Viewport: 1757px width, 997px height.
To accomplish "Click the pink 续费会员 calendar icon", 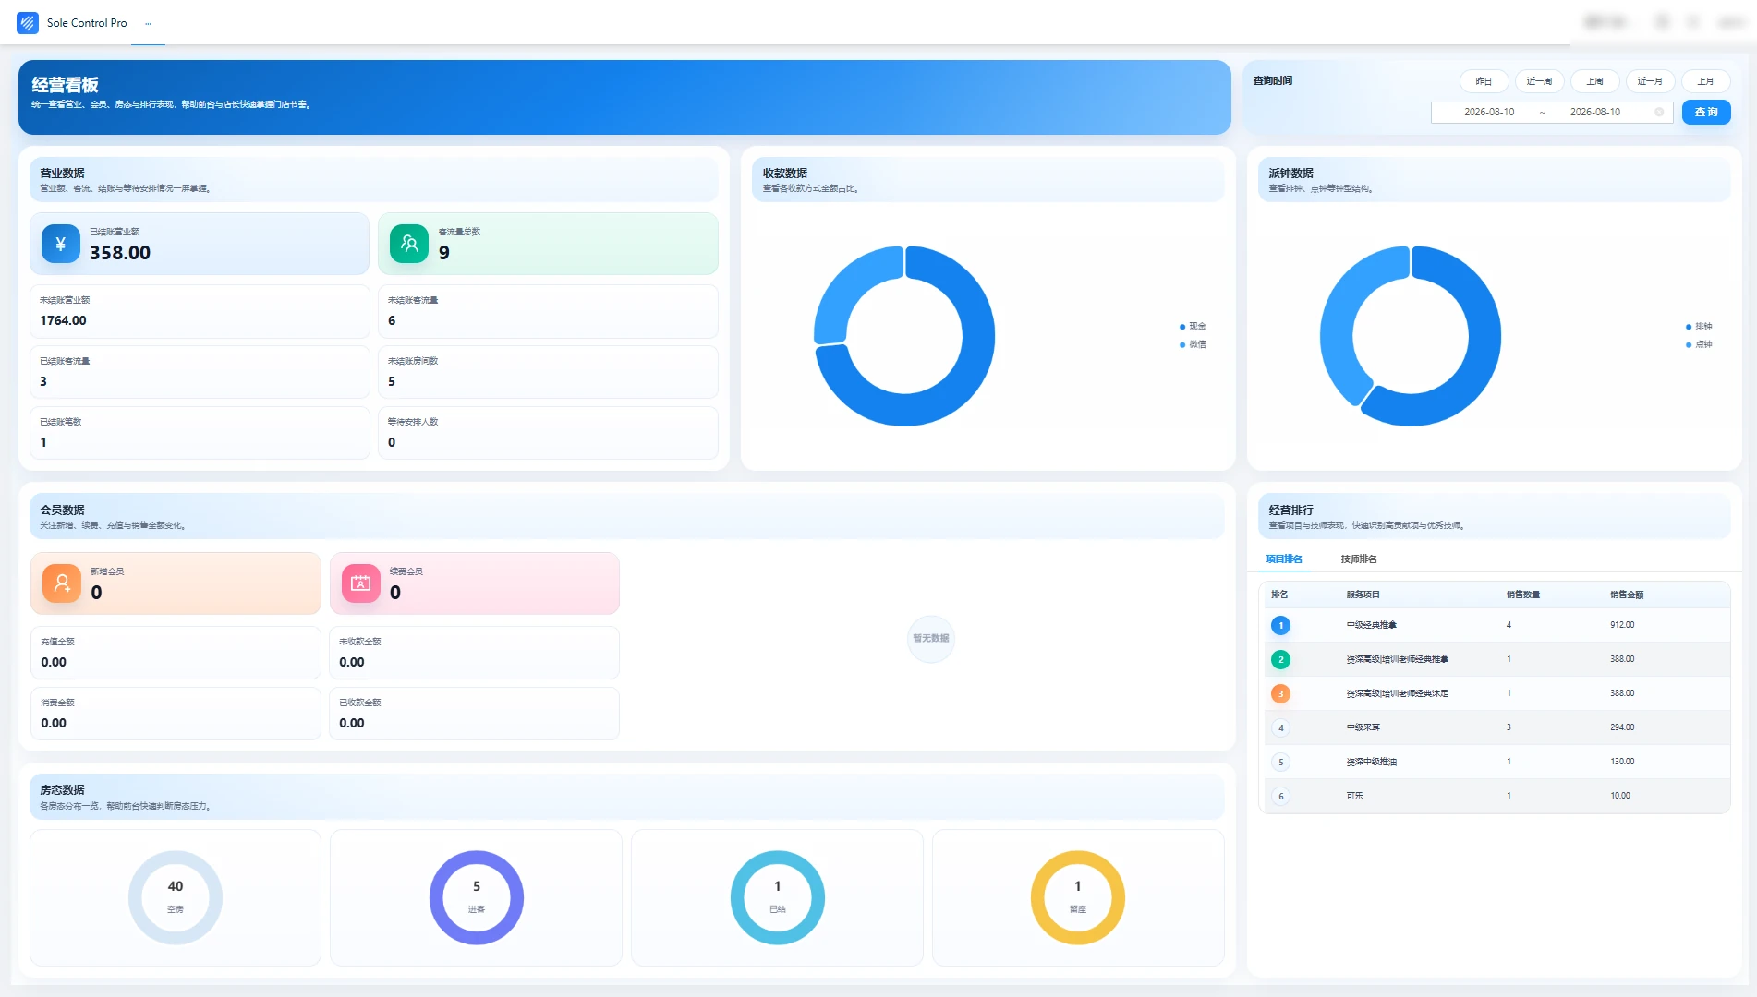I will (x=361, y=583).
